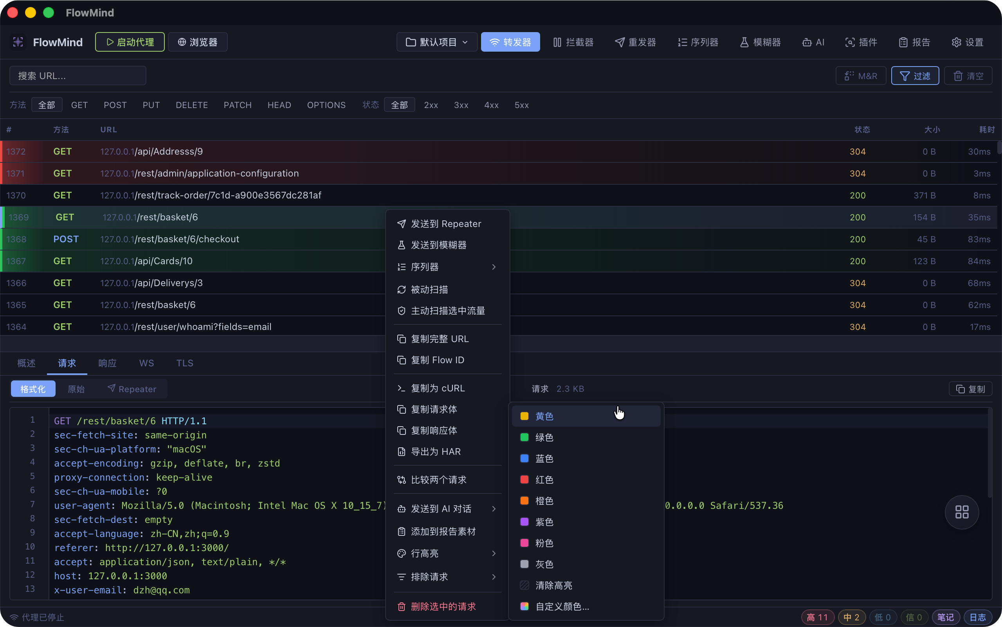
Task: Choose 发送到 Repeater in context menu
Action: pyautogui.click(x=447, y=224)
